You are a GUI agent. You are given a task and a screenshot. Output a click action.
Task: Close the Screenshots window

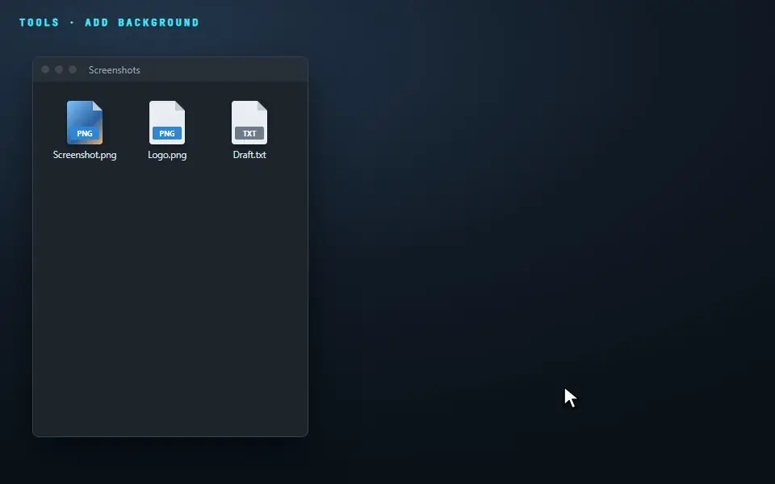[45, 69]
